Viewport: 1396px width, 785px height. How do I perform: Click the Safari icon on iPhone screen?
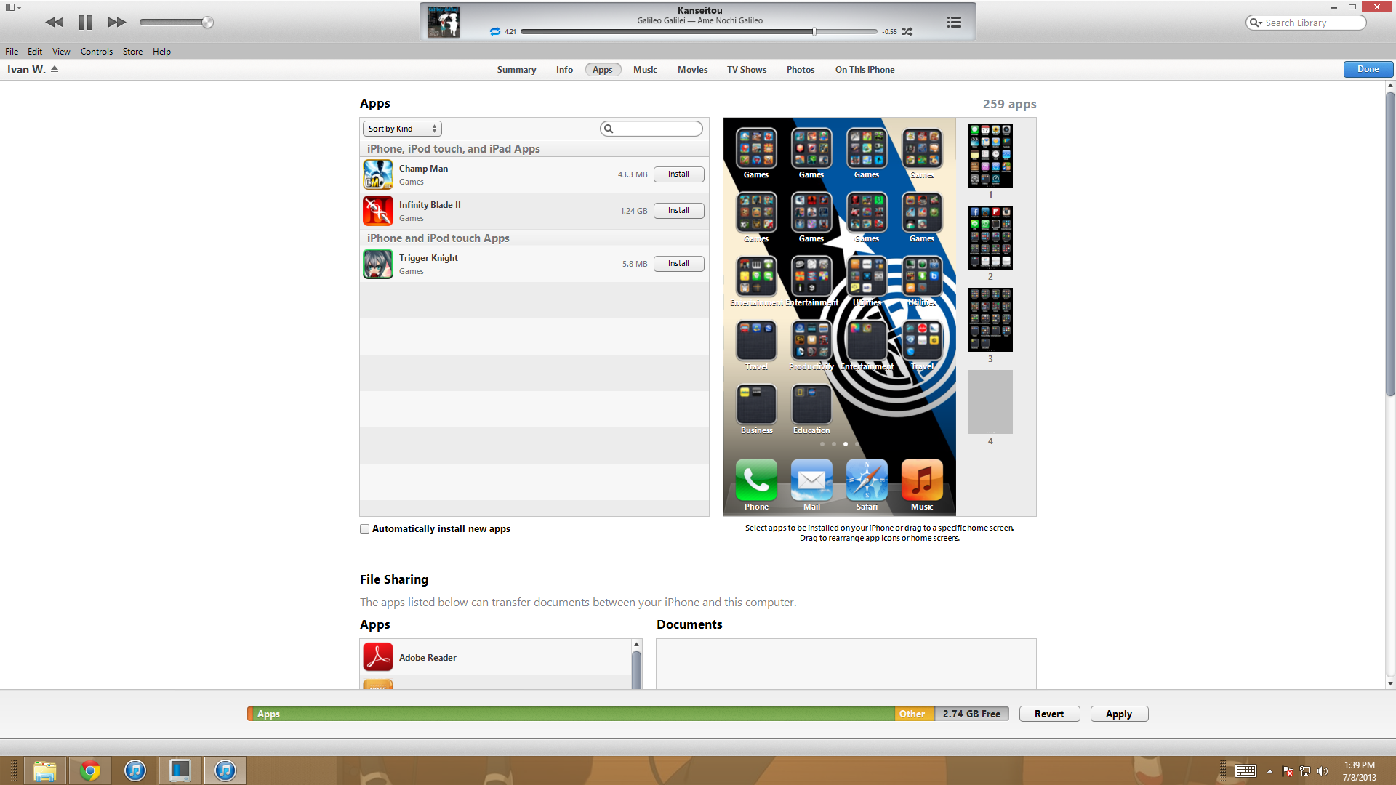click(x=867, y=480)
